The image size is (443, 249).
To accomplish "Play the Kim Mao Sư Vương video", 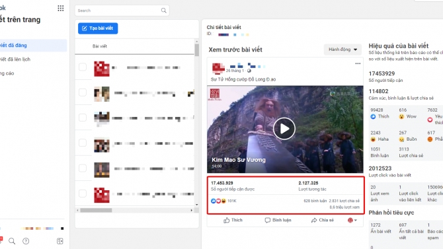I will [284, 129].
